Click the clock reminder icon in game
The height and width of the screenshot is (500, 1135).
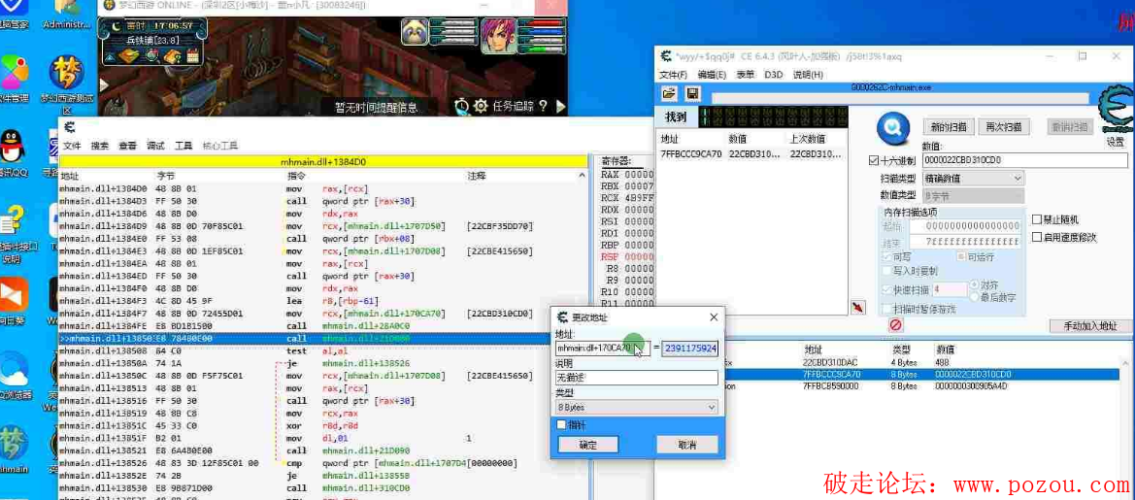pos(461,107)
